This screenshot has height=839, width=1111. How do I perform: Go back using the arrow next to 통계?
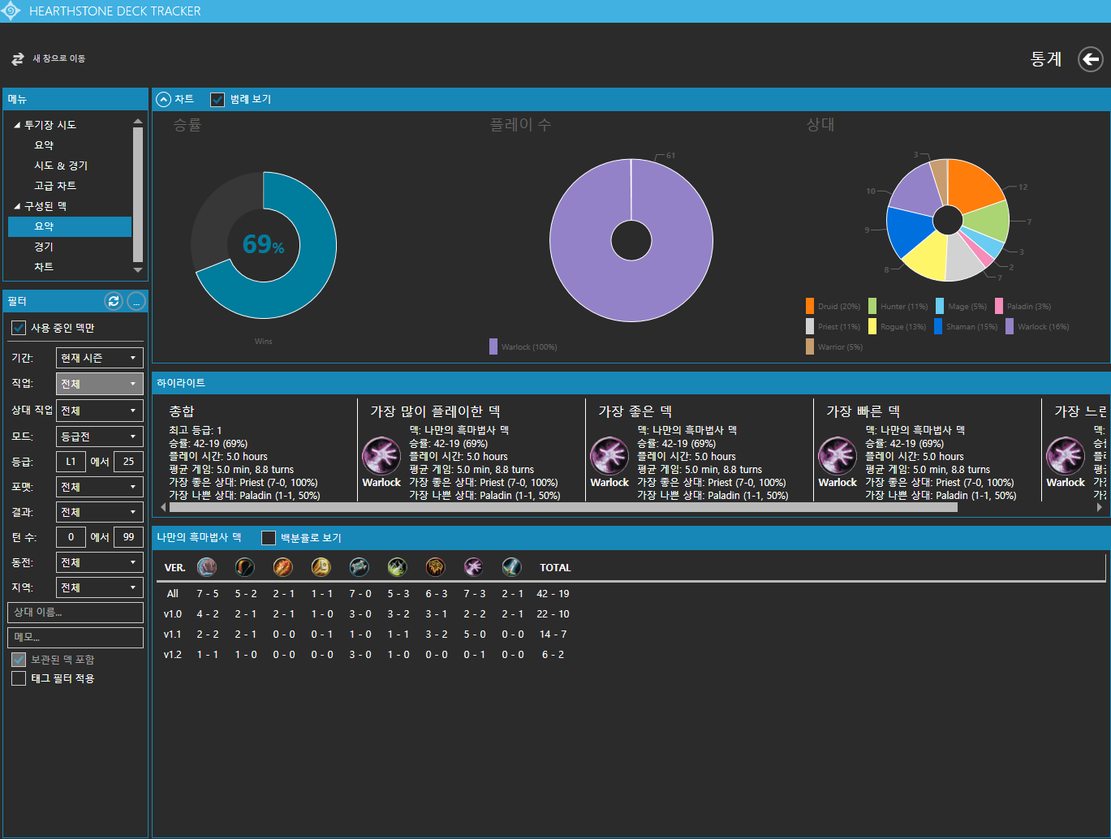click(1090, 59)
